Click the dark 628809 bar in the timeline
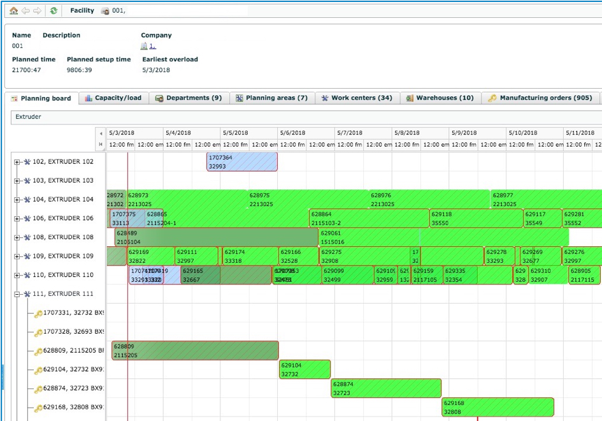 (x=195, y=351)
